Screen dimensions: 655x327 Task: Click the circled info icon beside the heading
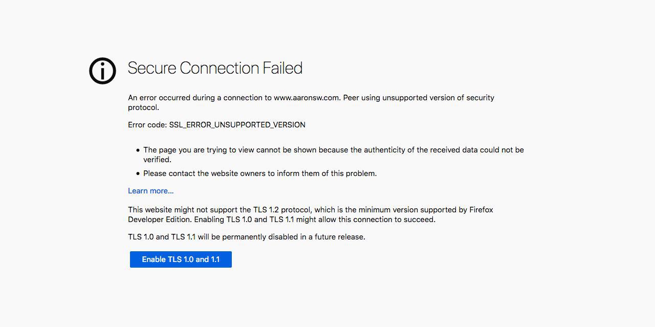tap(102, 71)
